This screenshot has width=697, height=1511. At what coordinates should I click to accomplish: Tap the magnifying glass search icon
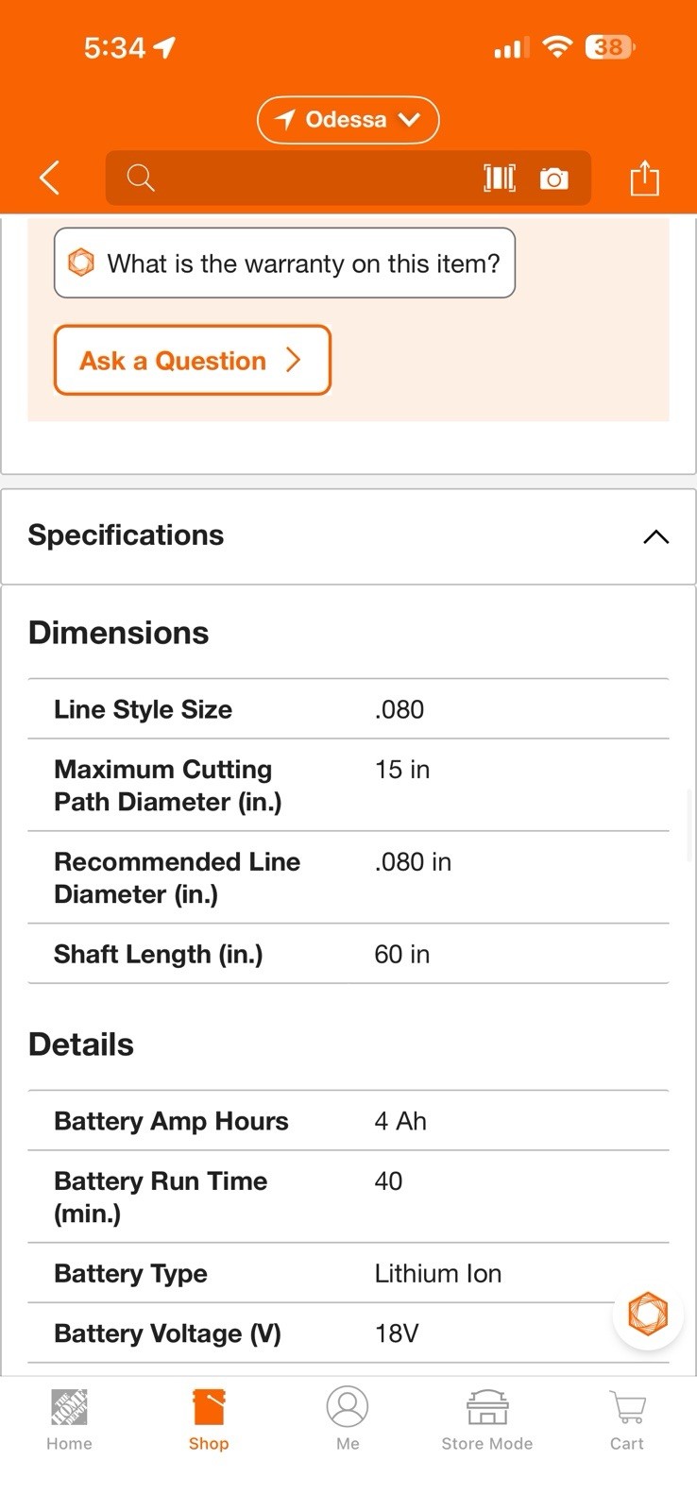click(141, 178)
